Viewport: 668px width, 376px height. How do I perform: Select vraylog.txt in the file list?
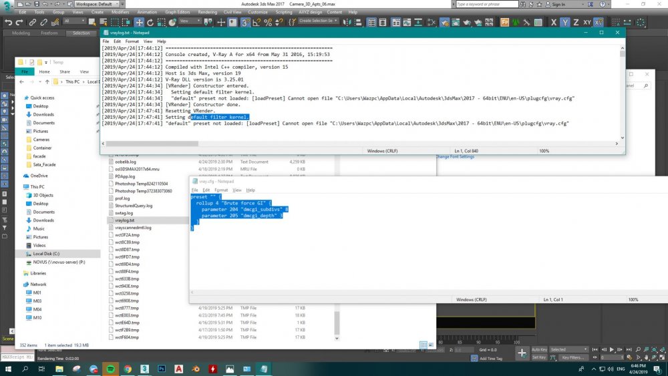point(125,220)
